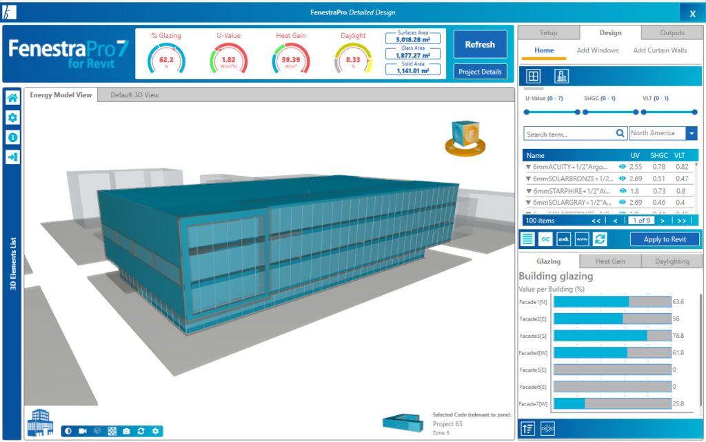This screenshot has height=442, width=706.
Task: Go to the last page of items
Action: (x=682, y=221)
